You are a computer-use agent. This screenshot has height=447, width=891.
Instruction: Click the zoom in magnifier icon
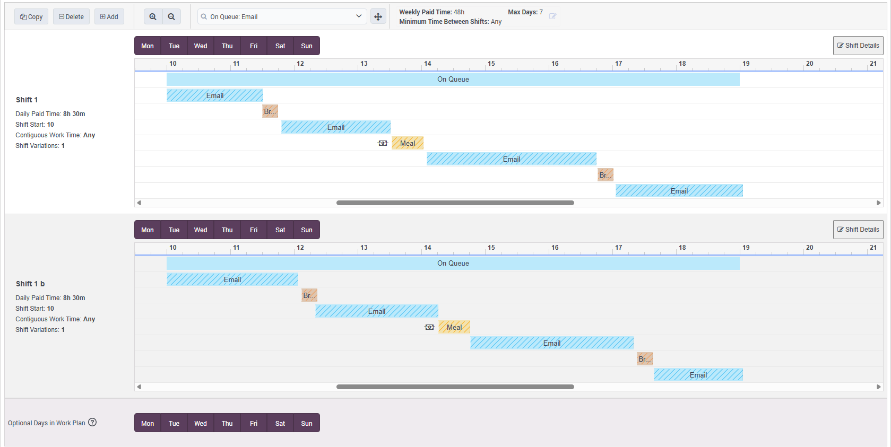(153, 16)
